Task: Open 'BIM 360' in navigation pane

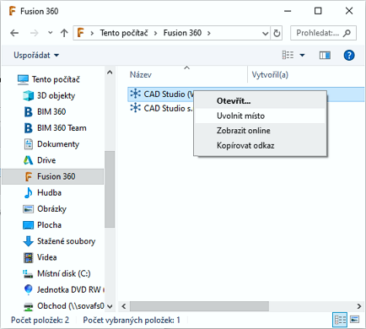Action: (51, 111)
